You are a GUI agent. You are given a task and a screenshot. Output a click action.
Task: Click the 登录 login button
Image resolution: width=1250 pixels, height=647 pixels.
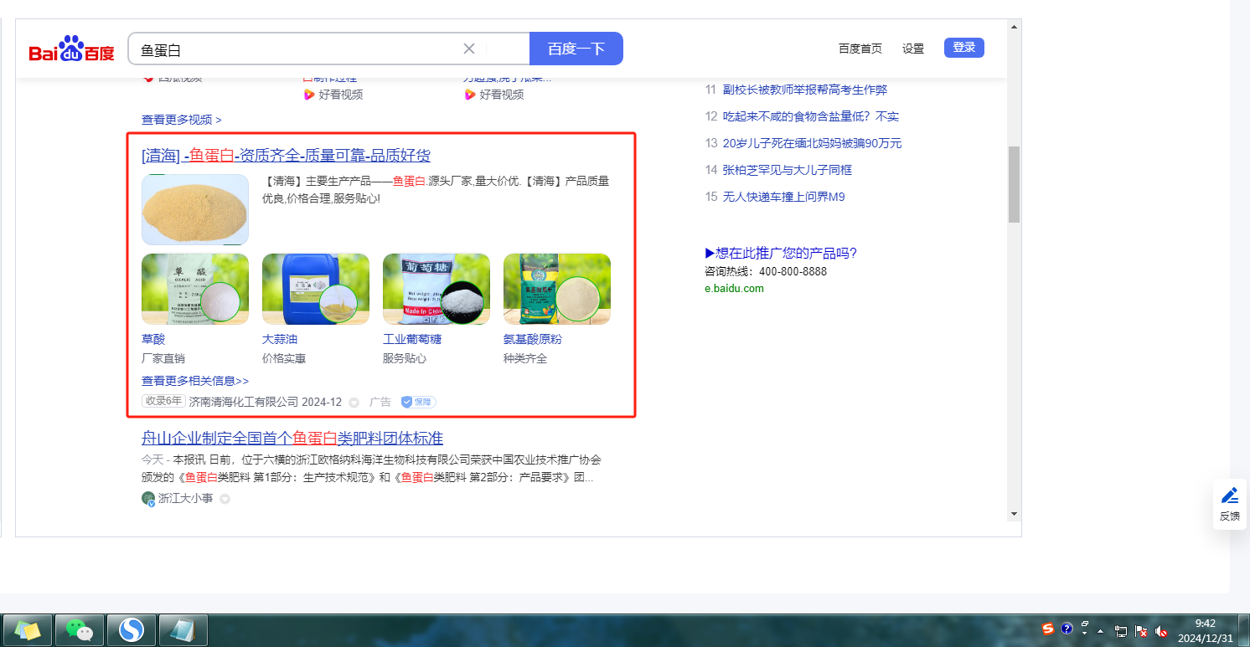[963, 48]
